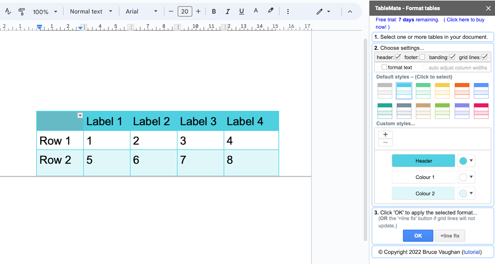Select the teal default table style

pos(385,111)
